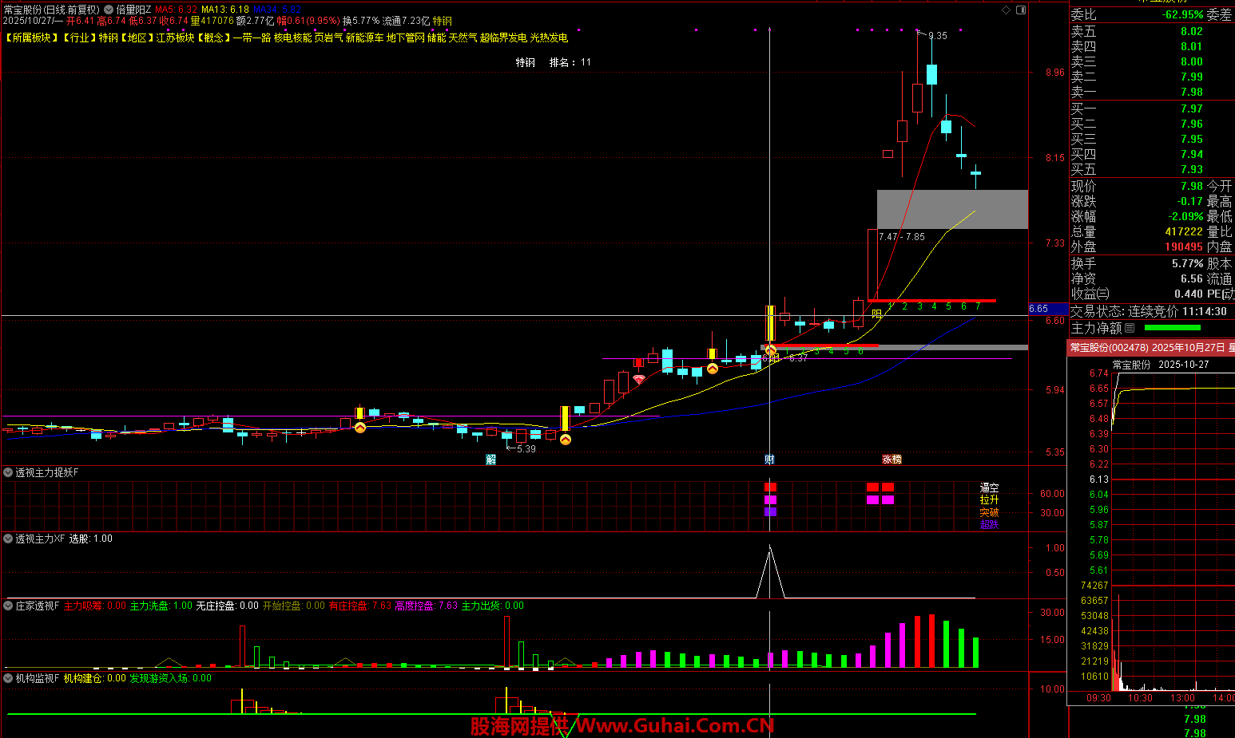This screenshot has width=1235, height=738.
Task: Click the 常宝股份(002478) intraday window title
Action: click(x=1109, y=348)
